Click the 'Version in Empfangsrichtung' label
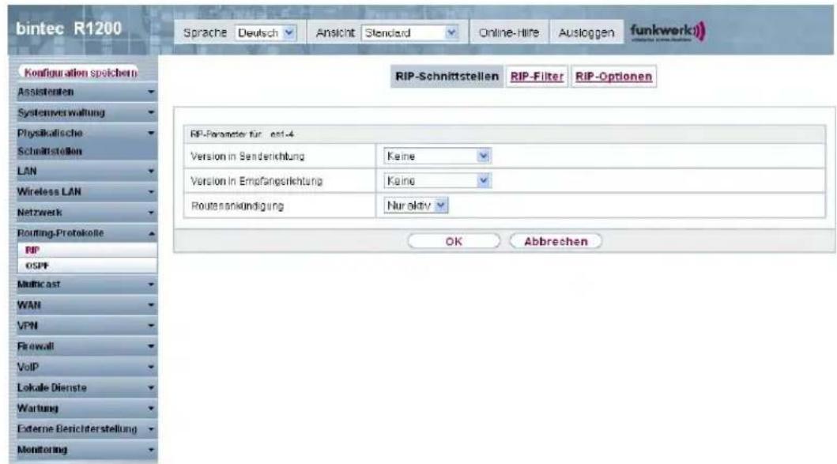 (x=257, y=181)
